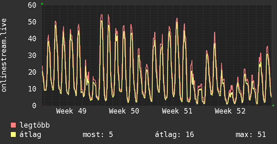277x144 pixels.
Task: Click the green arrow atop the y-axis
Action: 42,4
